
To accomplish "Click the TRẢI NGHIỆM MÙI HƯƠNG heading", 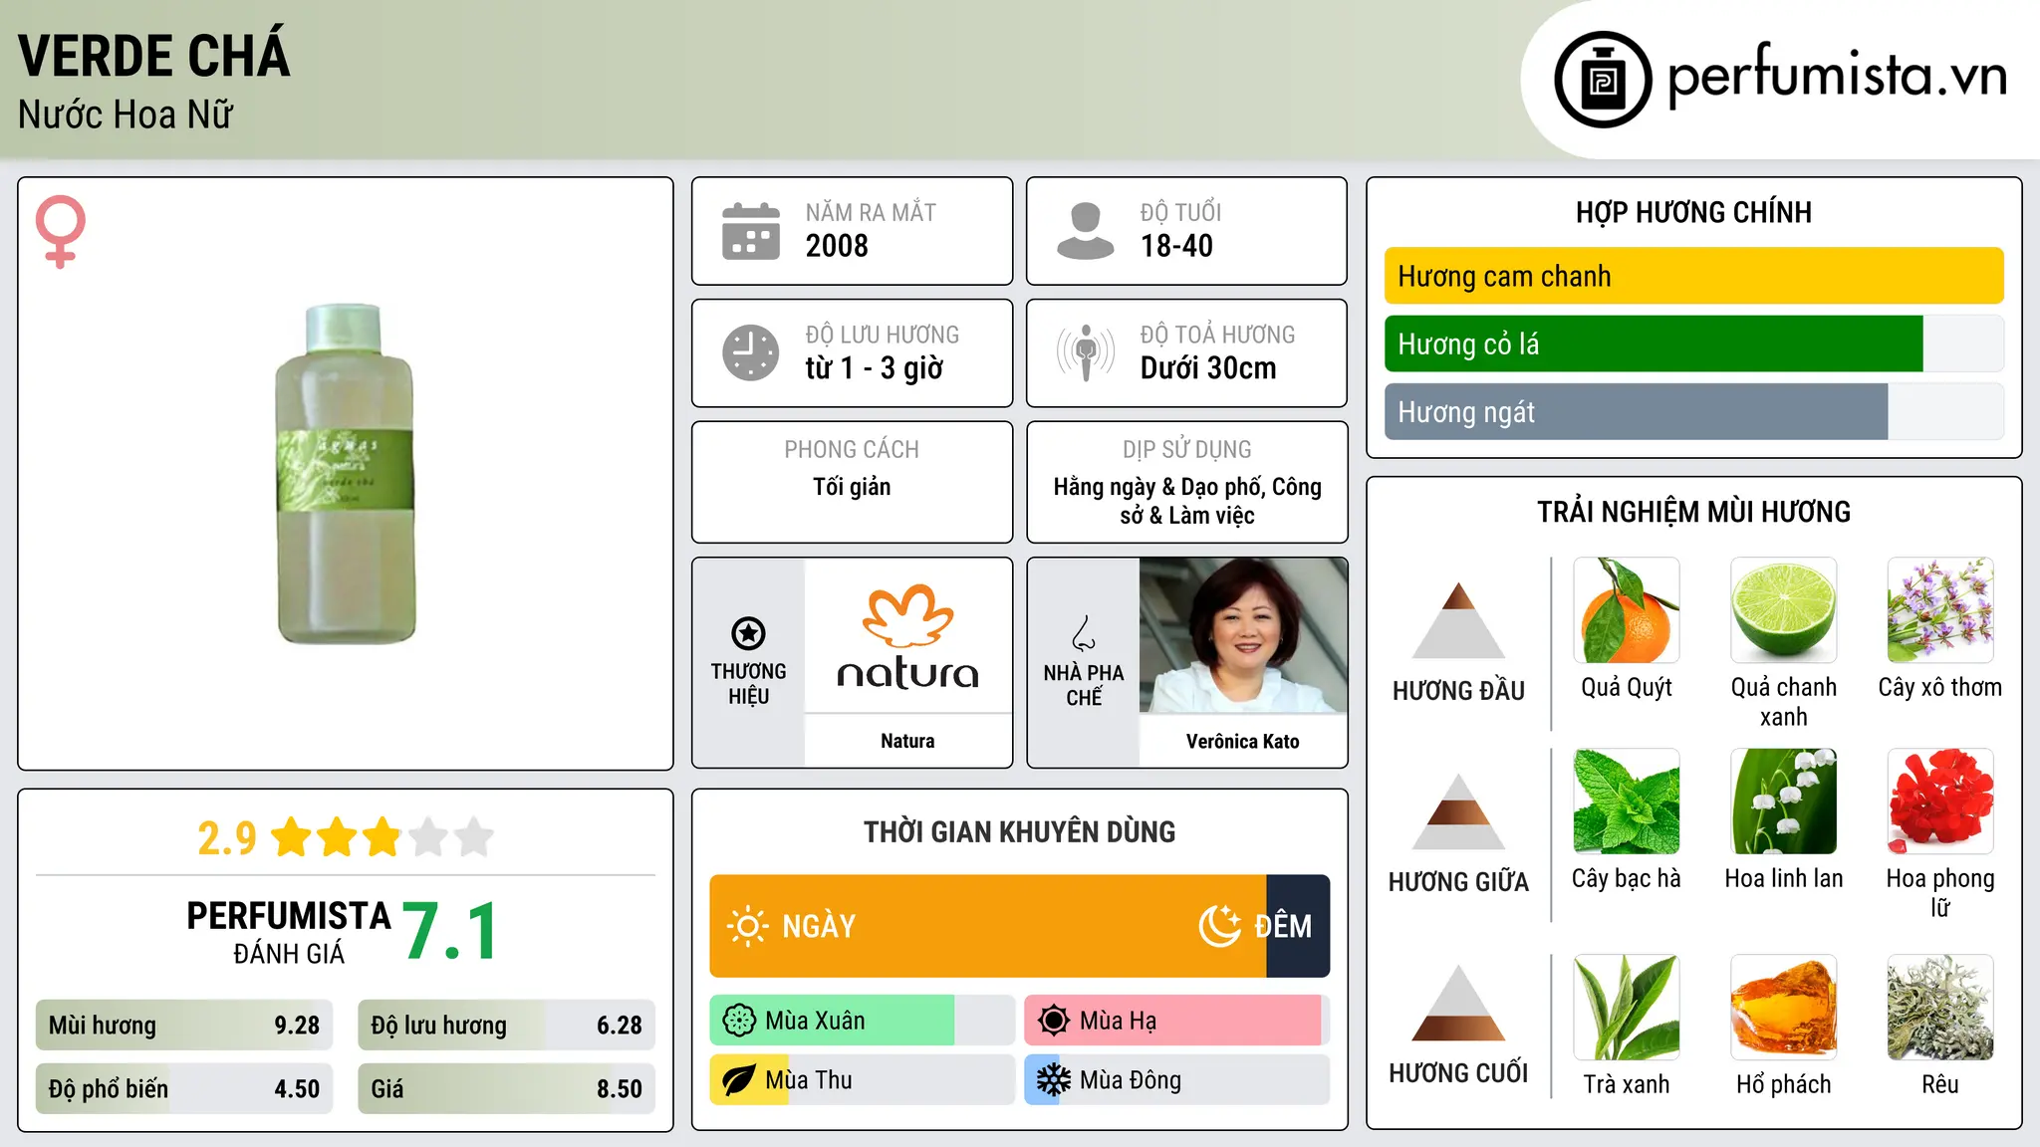I will [x=1693, y=512].
